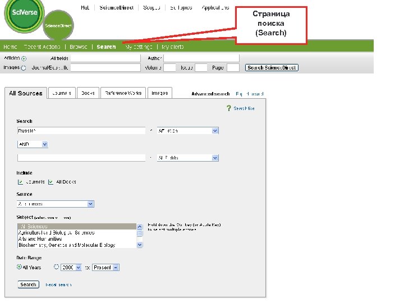The height and width of the screenshot is (303, 404).
Task: Click the Hub top link
Action: coord(85,8)
